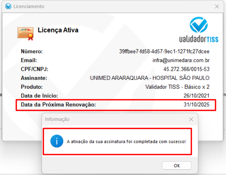Click the Validador TISS checkmark logo
Image resolution: width=226 pixels, height=175 pixels.
199,25
